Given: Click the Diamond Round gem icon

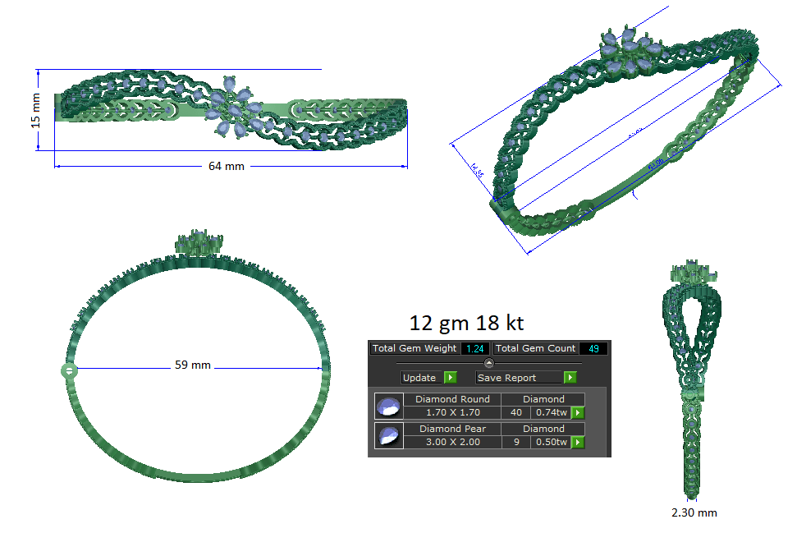Looking at the screenshot, I should (388, 406).
